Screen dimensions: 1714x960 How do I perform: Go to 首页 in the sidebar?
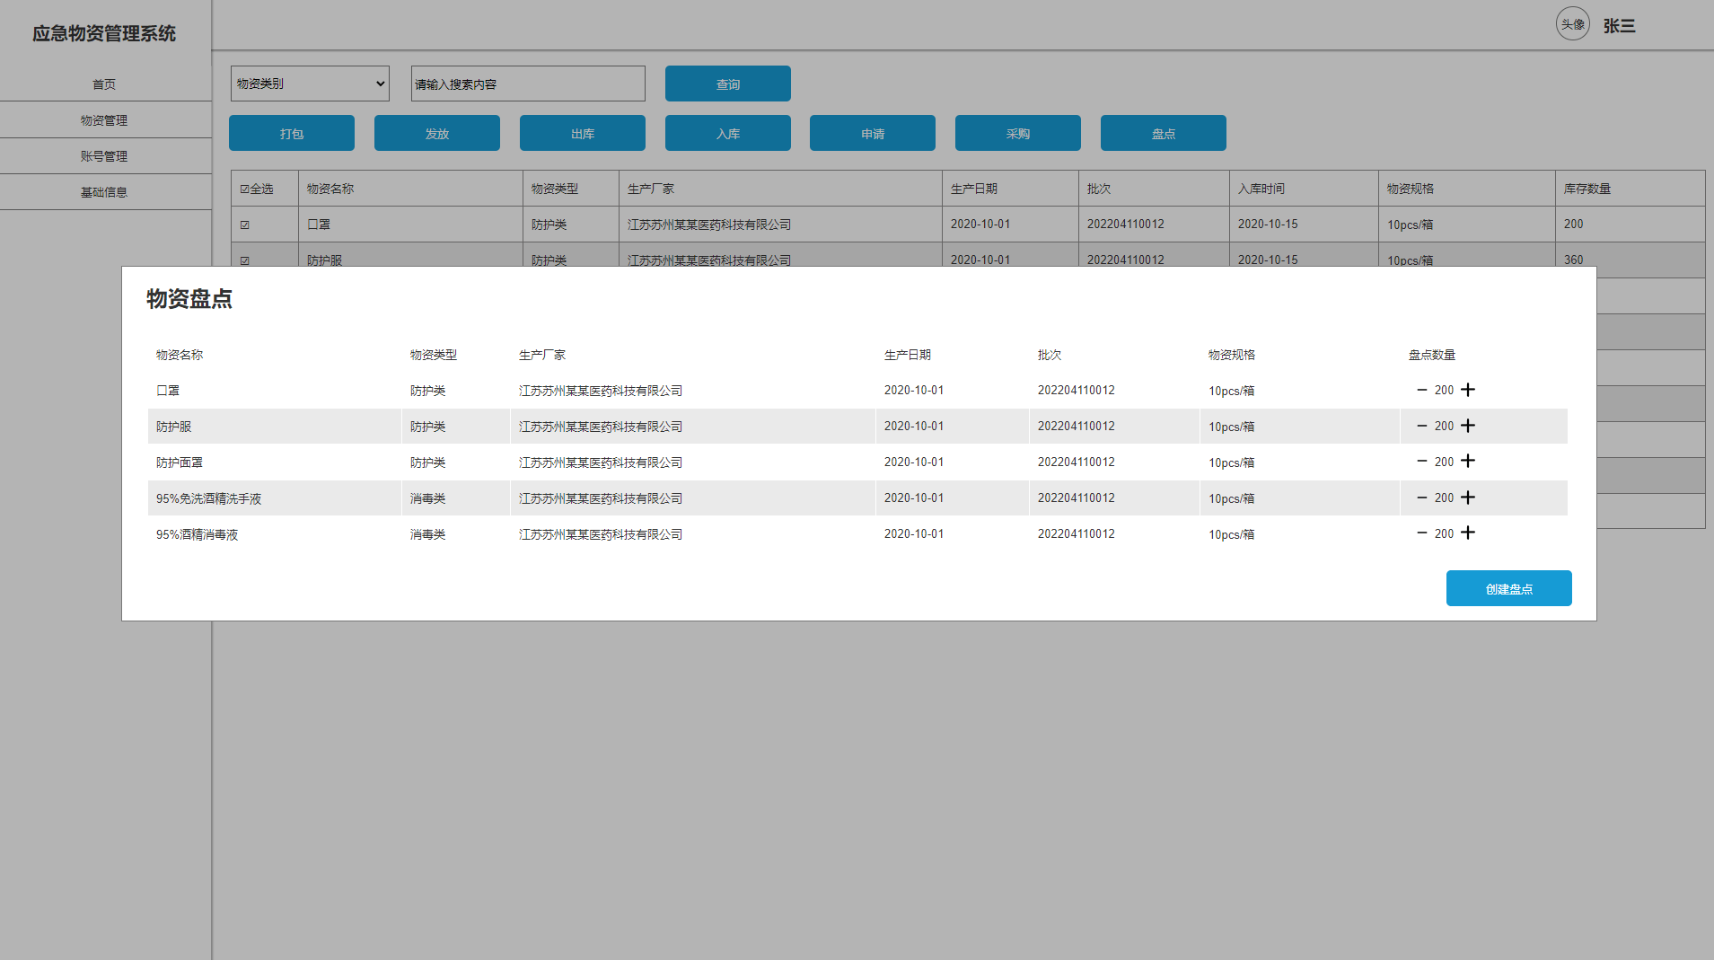pos(104,84)
